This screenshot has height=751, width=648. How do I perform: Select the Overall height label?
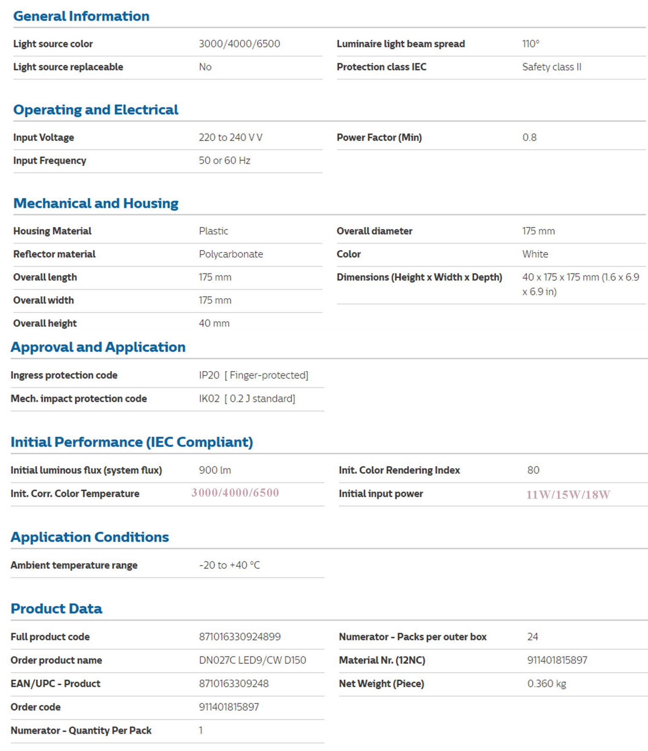(45, 323)
